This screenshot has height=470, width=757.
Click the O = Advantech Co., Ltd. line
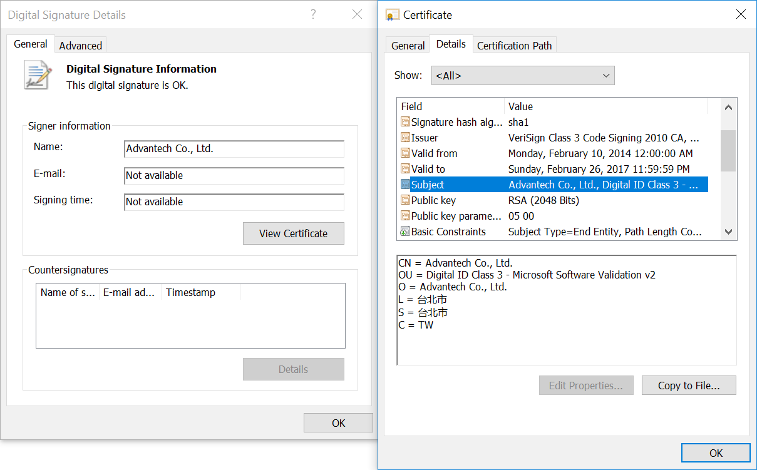(x=453, y=287)
